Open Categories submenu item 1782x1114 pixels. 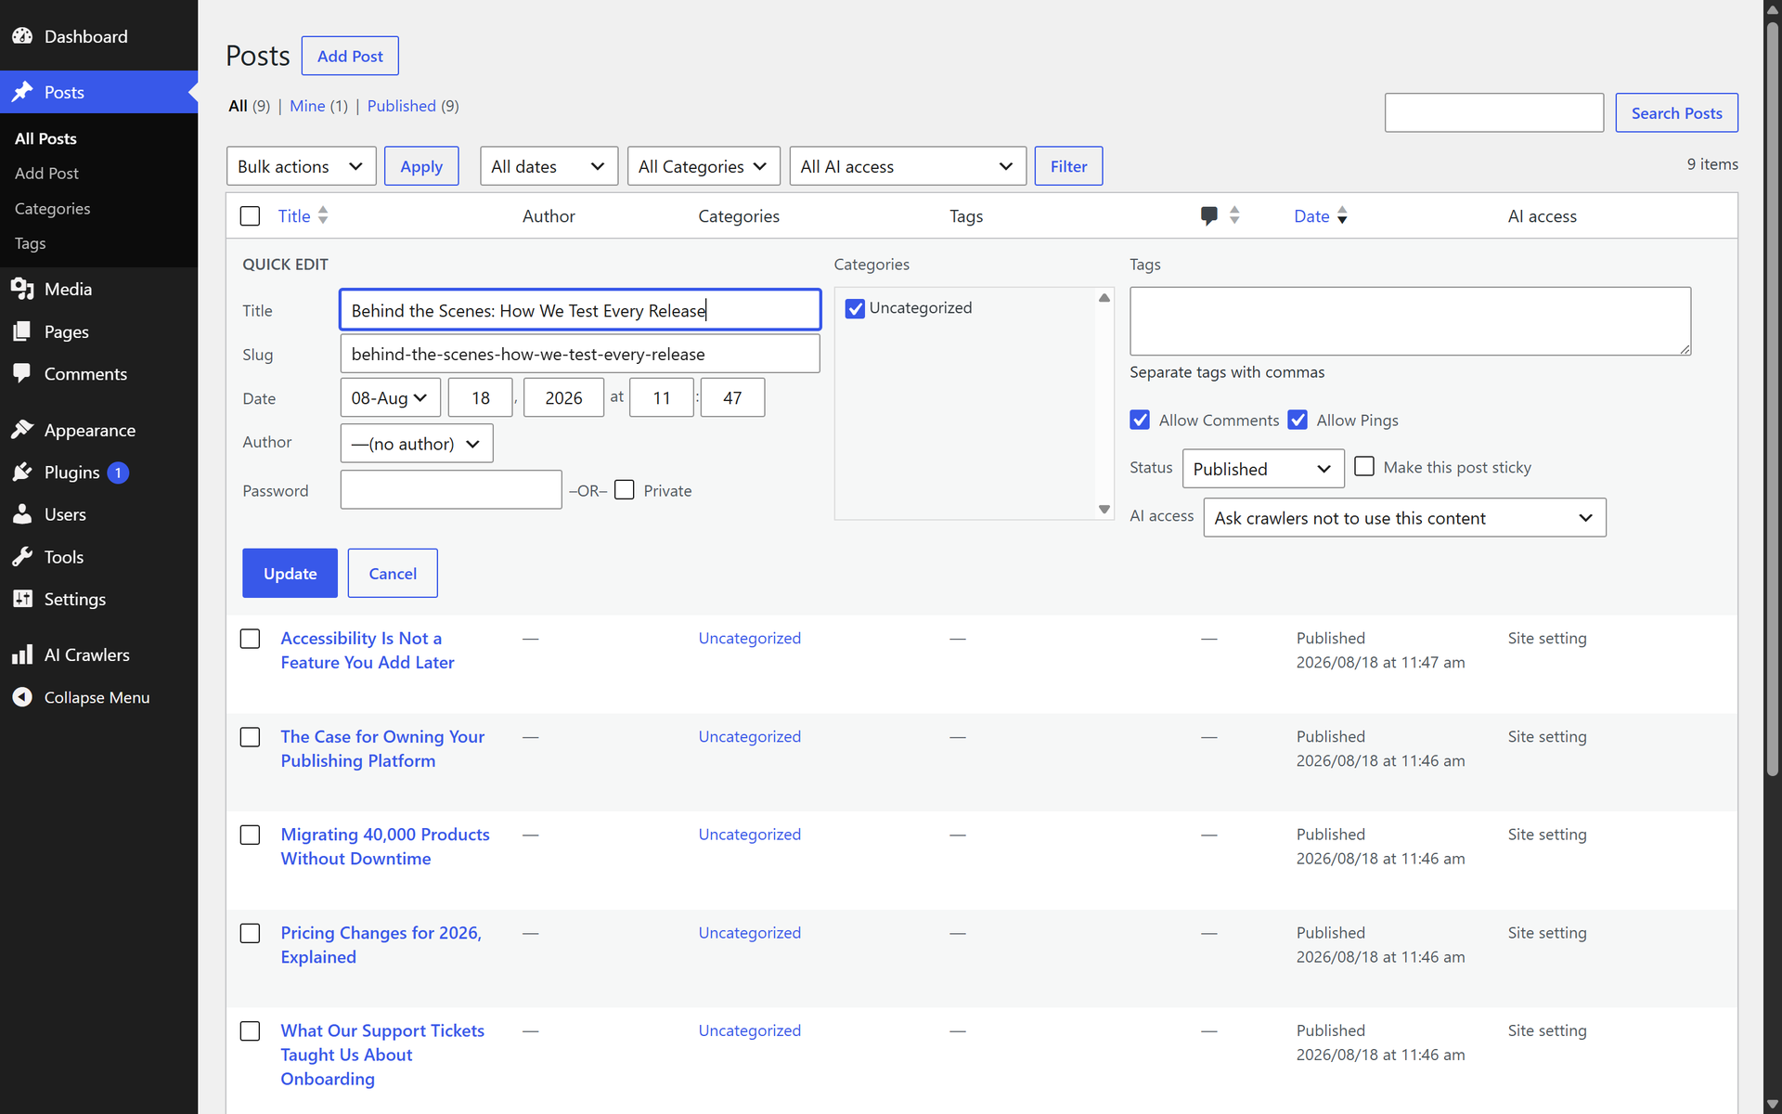(52, 209)
